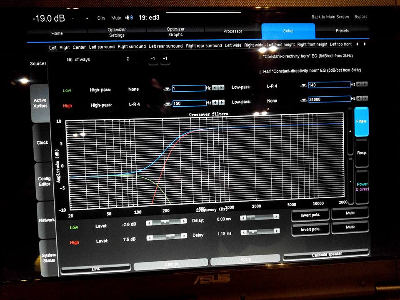Click left arrow of the High Level slider
Screen dimensions: 400x300
click(x=150, y=238)
